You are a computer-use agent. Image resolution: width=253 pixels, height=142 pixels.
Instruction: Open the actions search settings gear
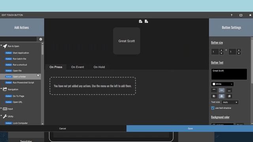[40, 39]
